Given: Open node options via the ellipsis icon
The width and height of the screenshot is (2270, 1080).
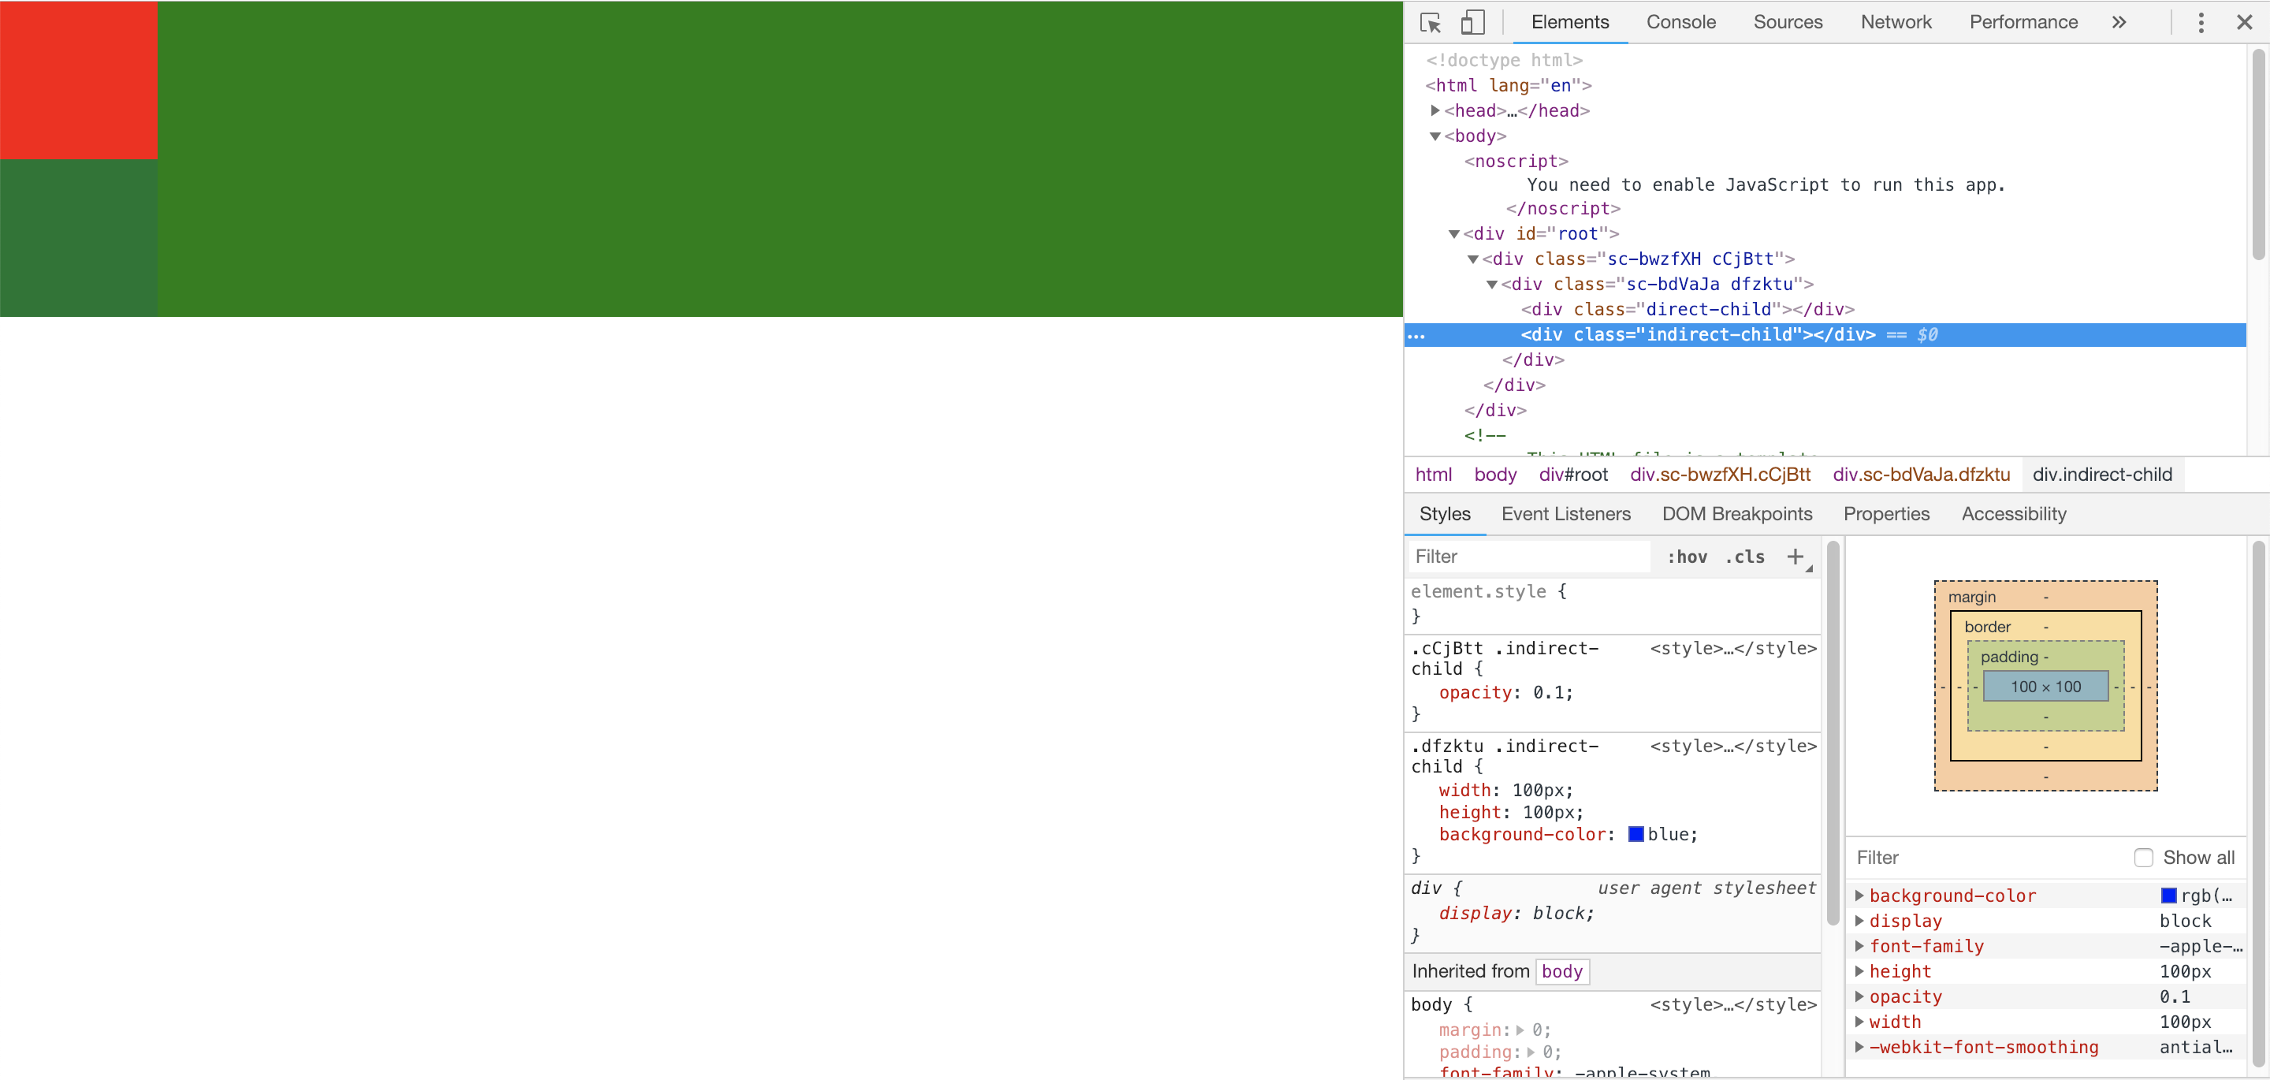Looking at the screenshot, I should (x=1418, y=335).
